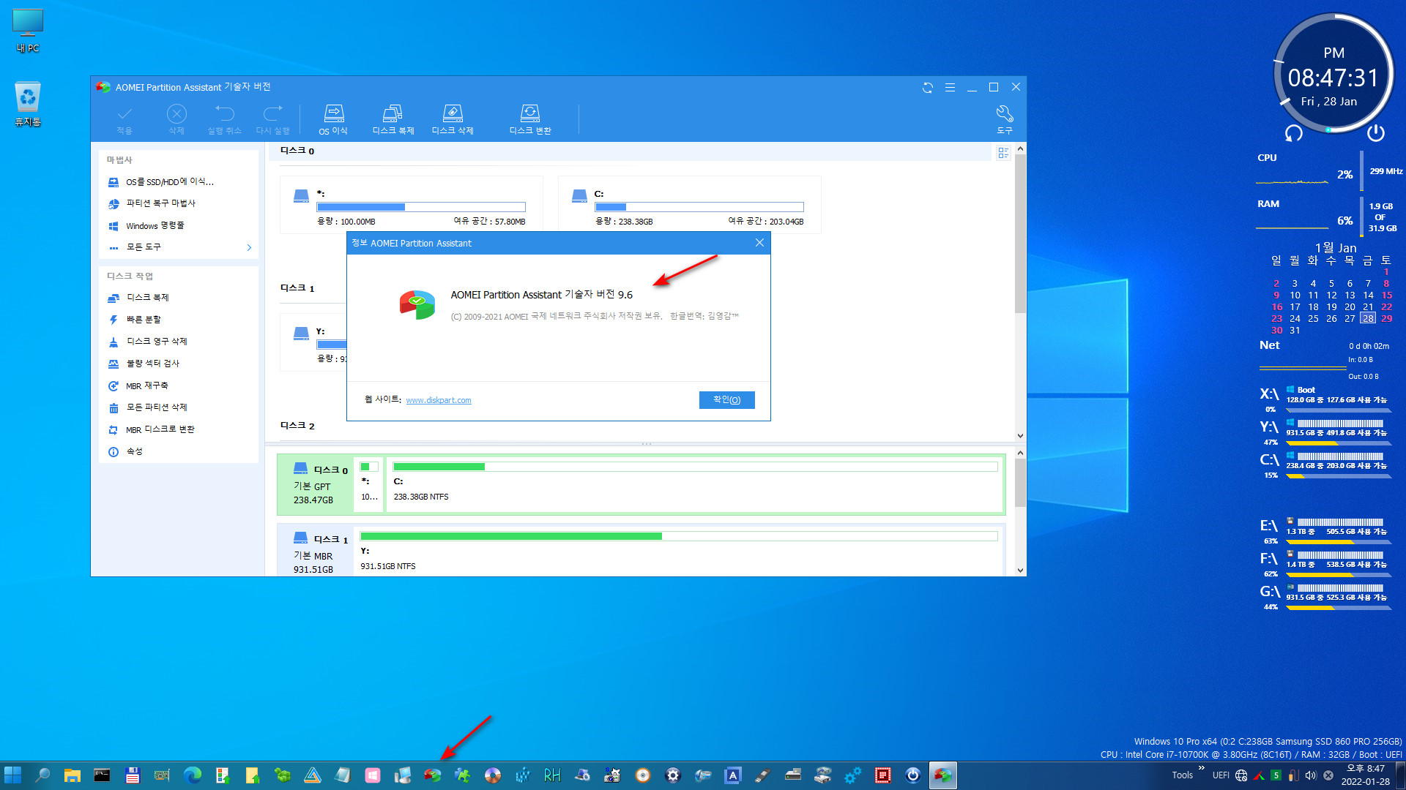This screenshot has width=1406, height=790.
Task: Select the 디스크 삭제 wipe disk tool
Action: 453,119
